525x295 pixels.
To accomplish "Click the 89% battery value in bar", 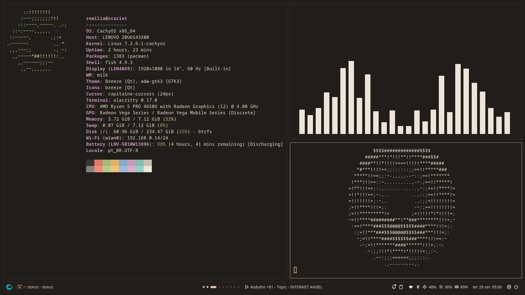I will pos(464,287).
